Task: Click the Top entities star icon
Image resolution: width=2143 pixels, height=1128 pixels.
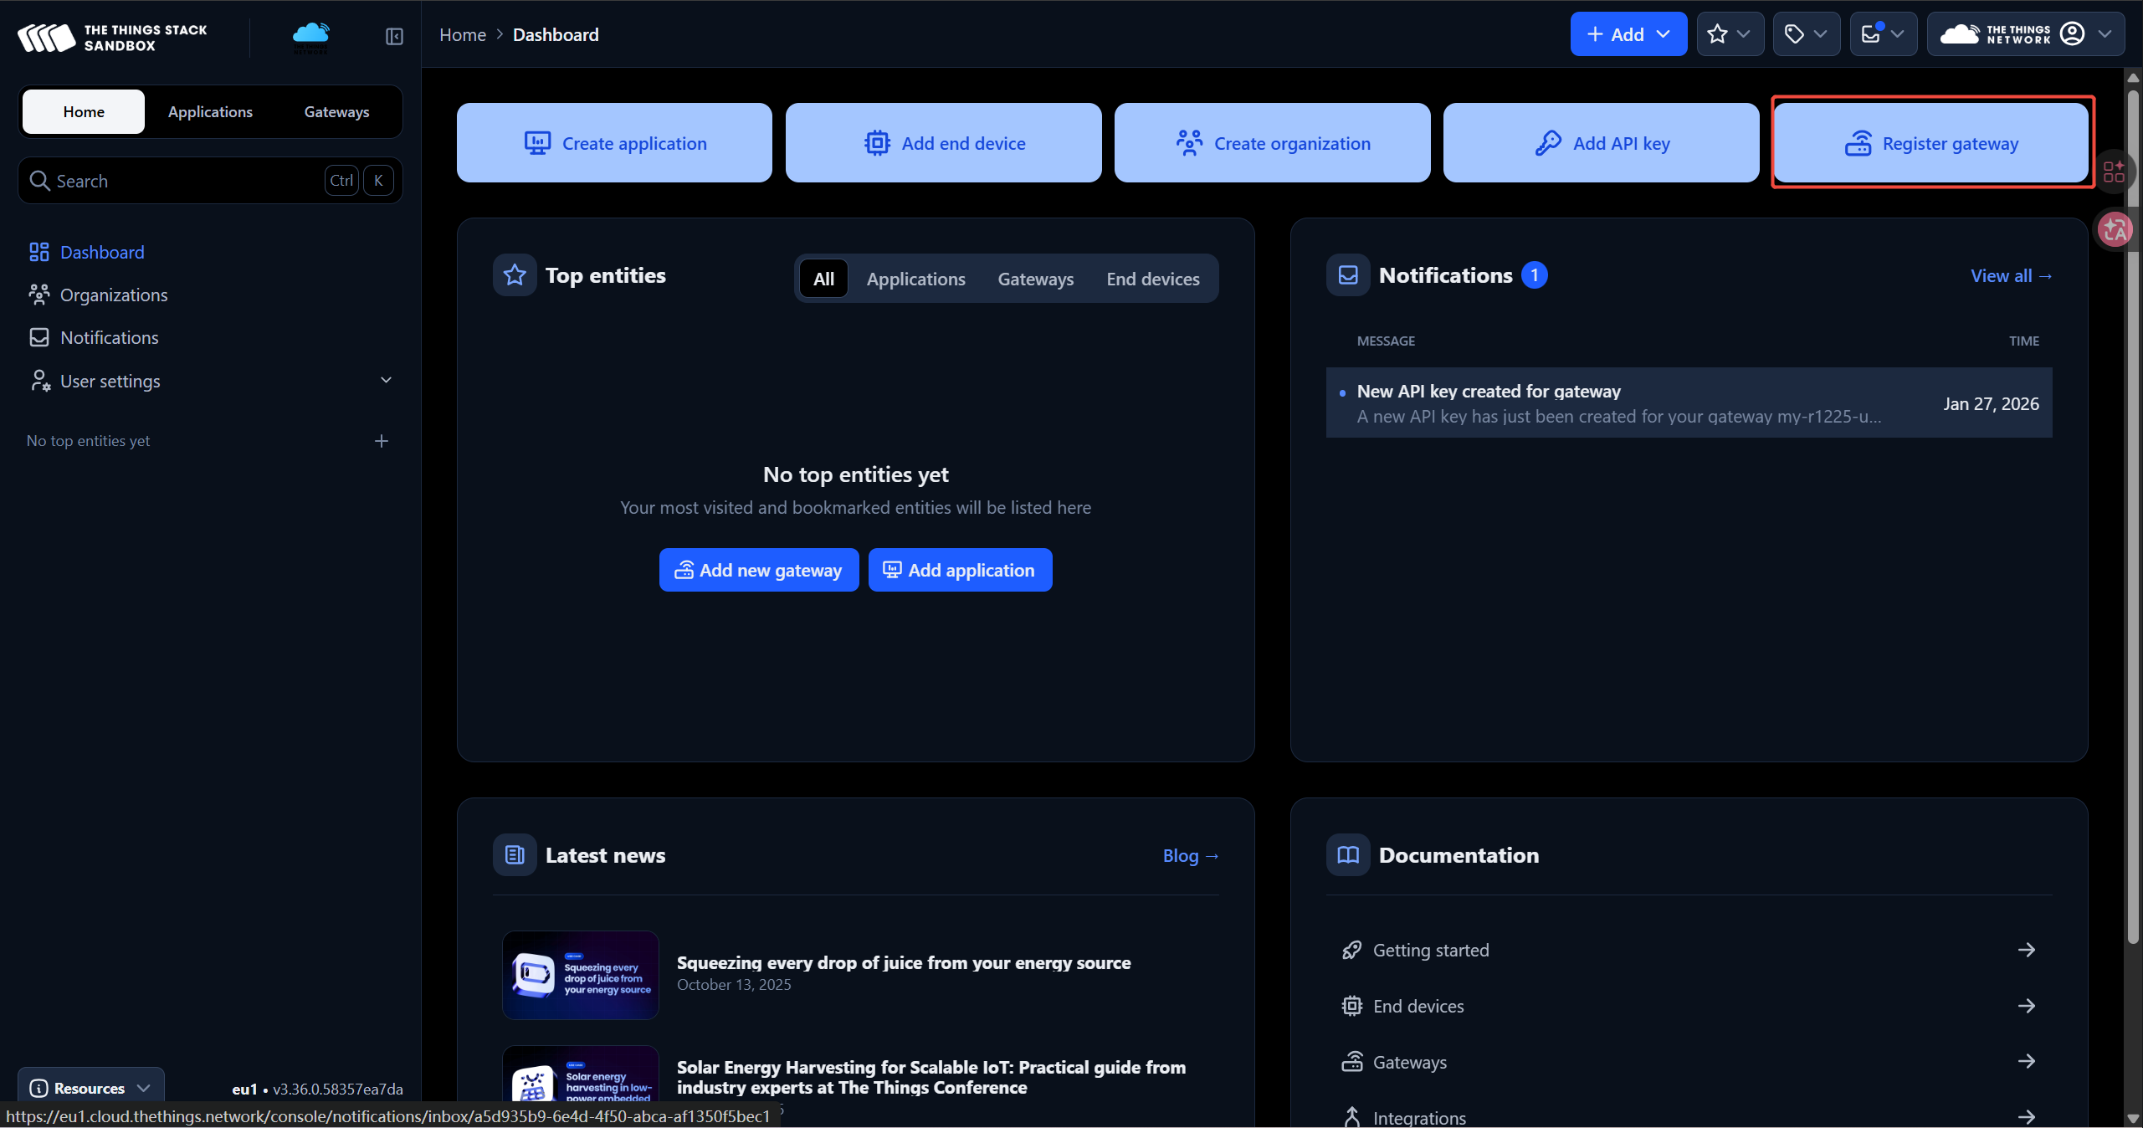Action: (x=515, y=275)
